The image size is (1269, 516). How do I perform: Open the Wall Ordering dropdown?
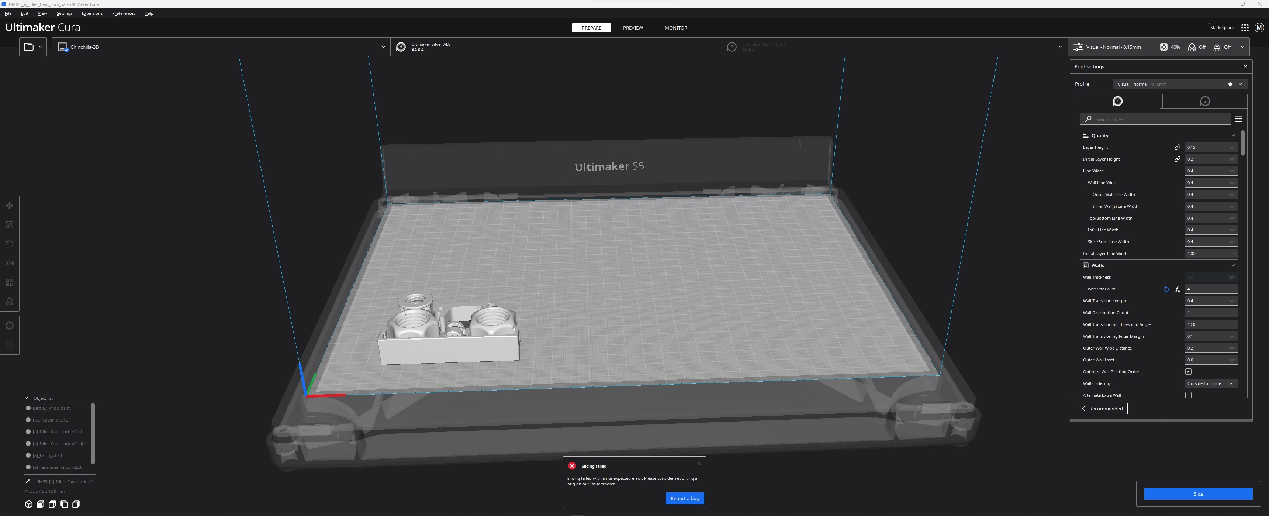1210,383
